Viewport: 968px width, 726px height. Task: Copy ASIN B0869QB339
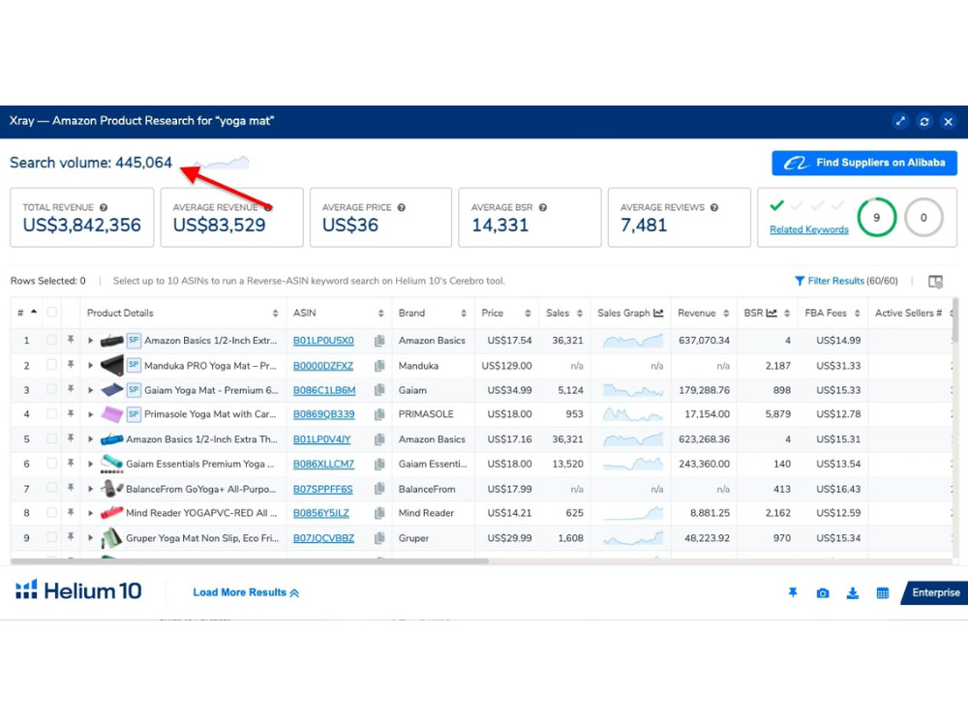pyautogui.click(x=379, y=414)
